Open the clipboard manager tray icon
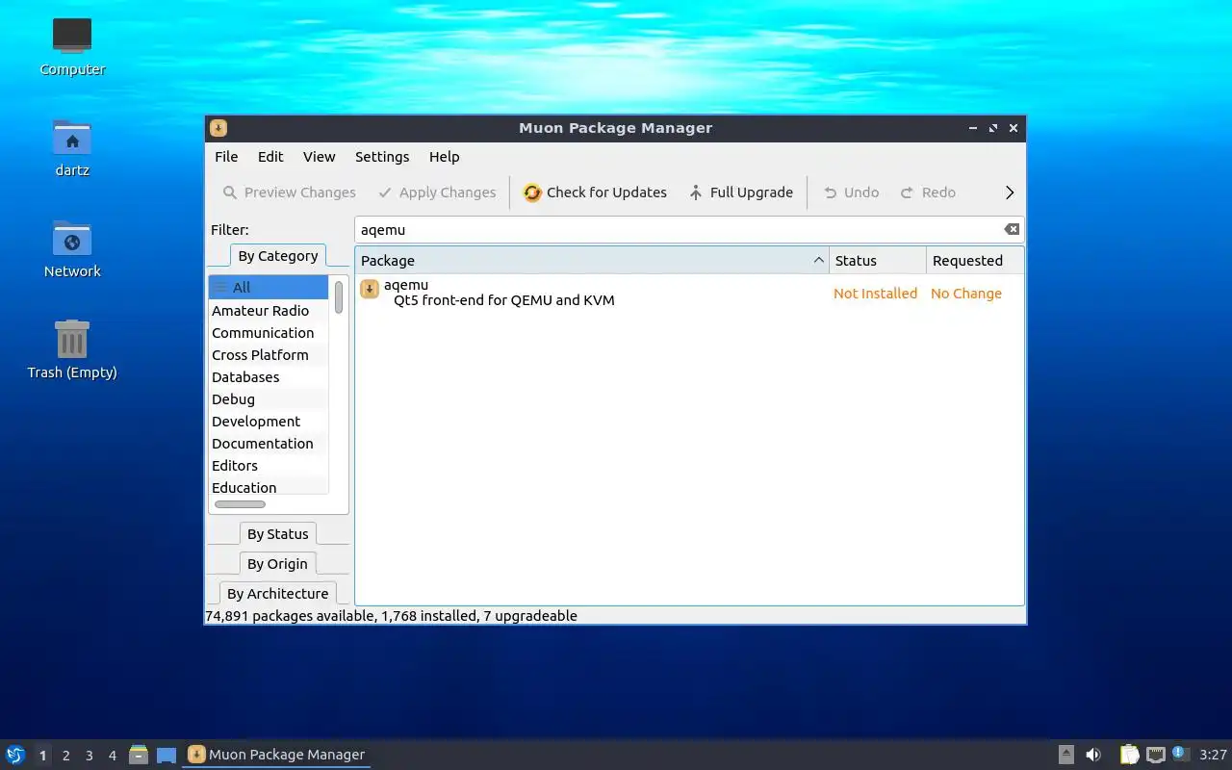 tap(1129, 755)
